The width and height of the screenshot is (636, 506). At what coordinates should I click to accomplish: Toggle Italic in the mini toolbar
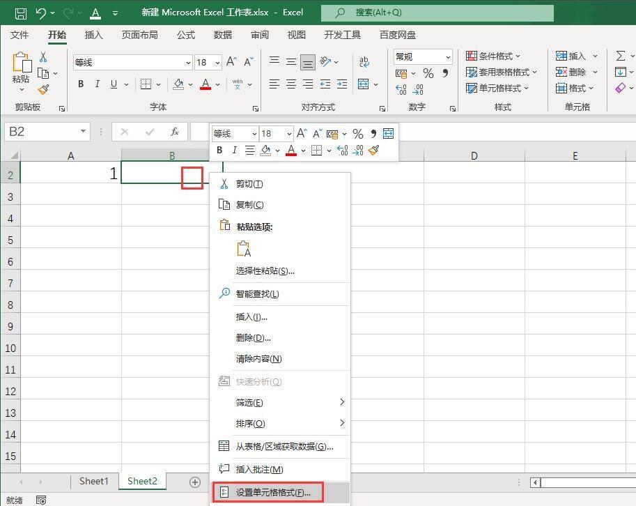tap(234, 150)
